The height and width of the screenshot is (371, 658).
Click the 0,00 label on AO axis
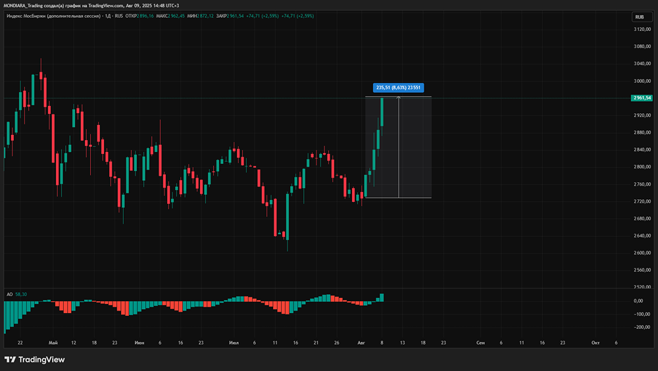point(638,301)
